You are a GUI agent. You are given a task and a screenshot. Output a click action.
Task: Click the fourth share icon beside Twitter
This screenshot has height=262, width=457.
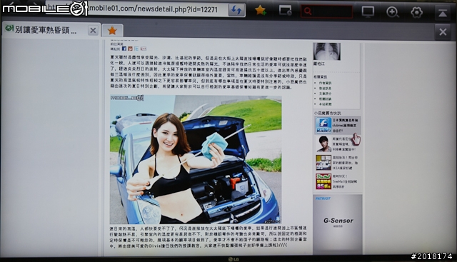point(143,49)
